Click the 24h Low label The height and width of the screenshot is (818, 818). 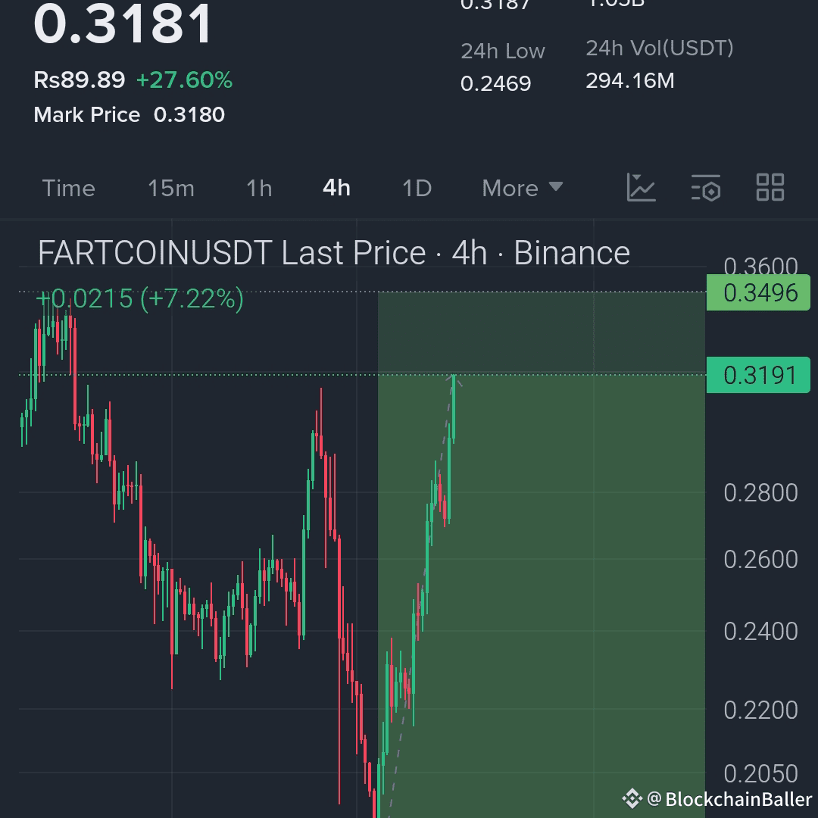tap(502, 52)
